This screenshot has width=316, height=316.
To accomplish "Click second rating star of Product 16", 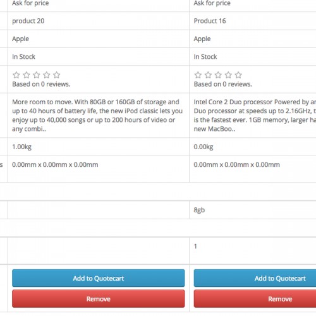I will pos(208,75).
